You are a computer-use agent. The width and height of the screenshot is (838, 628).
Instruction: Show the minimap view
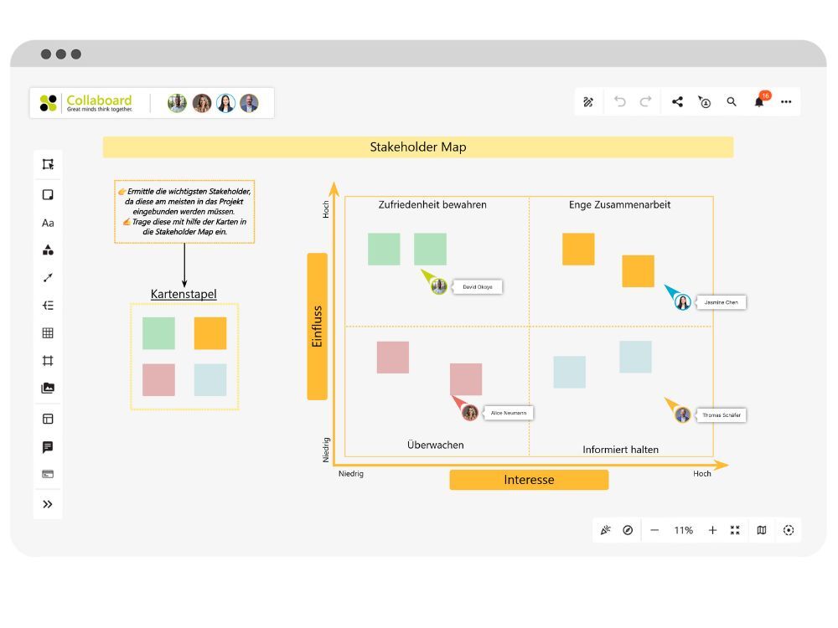(759, 529)
